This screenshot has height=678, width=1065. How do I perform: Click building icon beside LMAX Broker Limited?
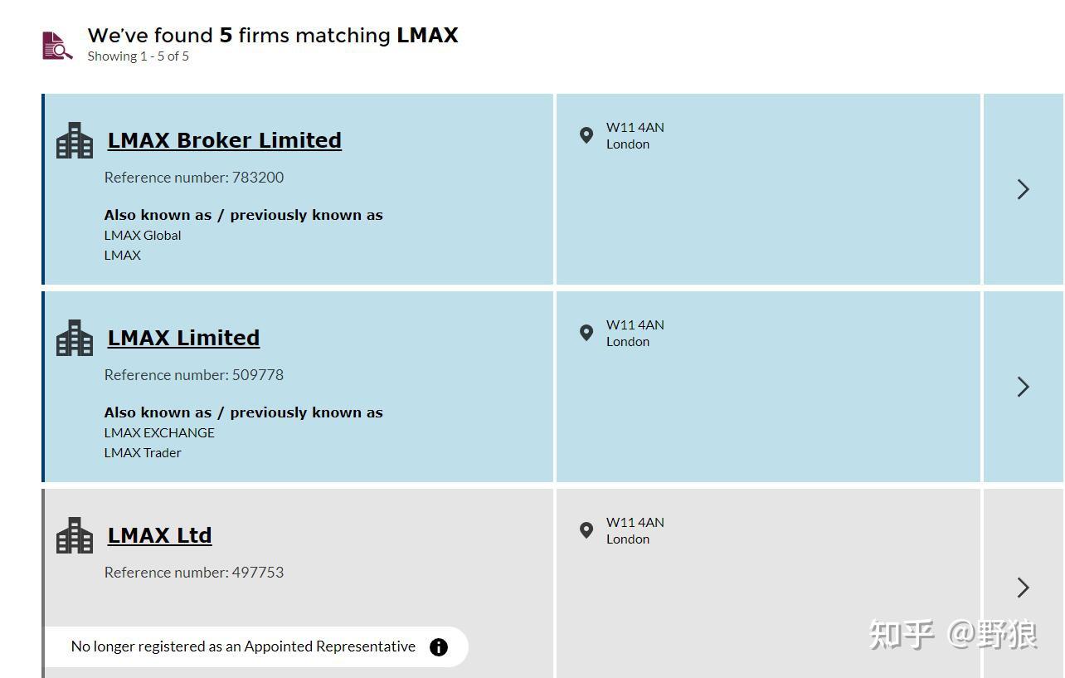[x=75, y=141]
